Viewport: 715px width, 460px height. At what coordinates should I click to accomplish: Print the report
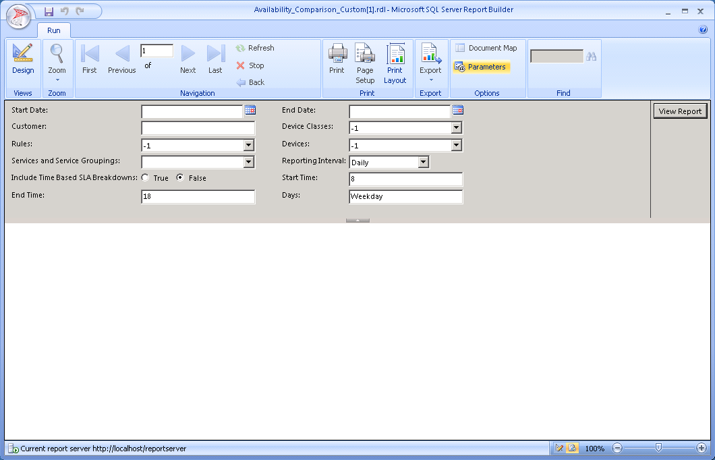337,59
